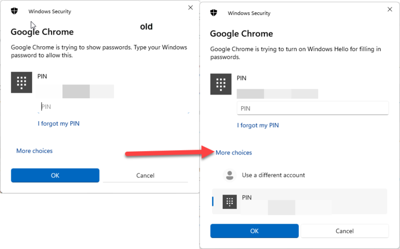Click the PIN keypad icon in More choices list
The height and width of the screenshot is (249, 400).
pyautogui.click(x=229, y=202)
